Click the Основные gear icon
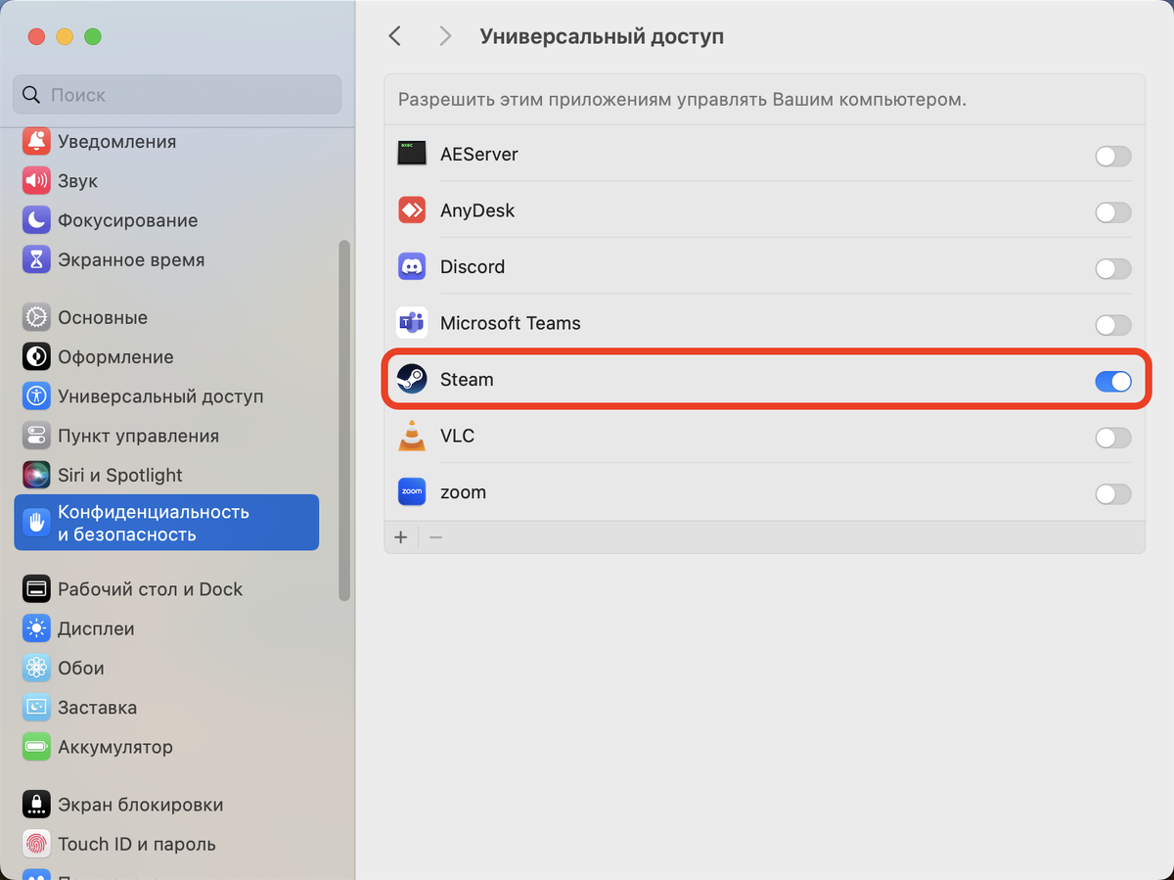 pos(36,317)
